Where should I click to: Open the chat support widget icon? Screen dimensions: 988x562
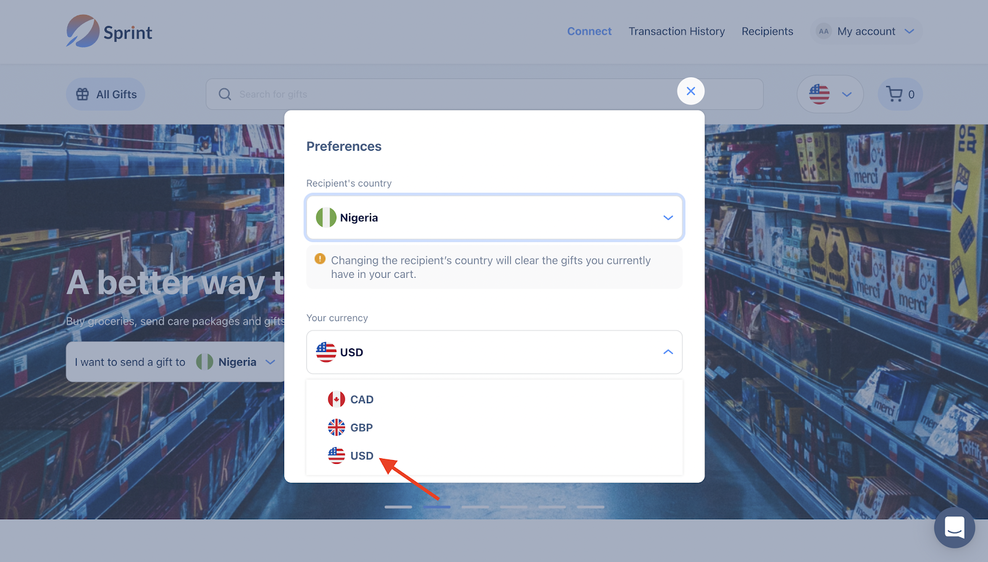[955, 527]
